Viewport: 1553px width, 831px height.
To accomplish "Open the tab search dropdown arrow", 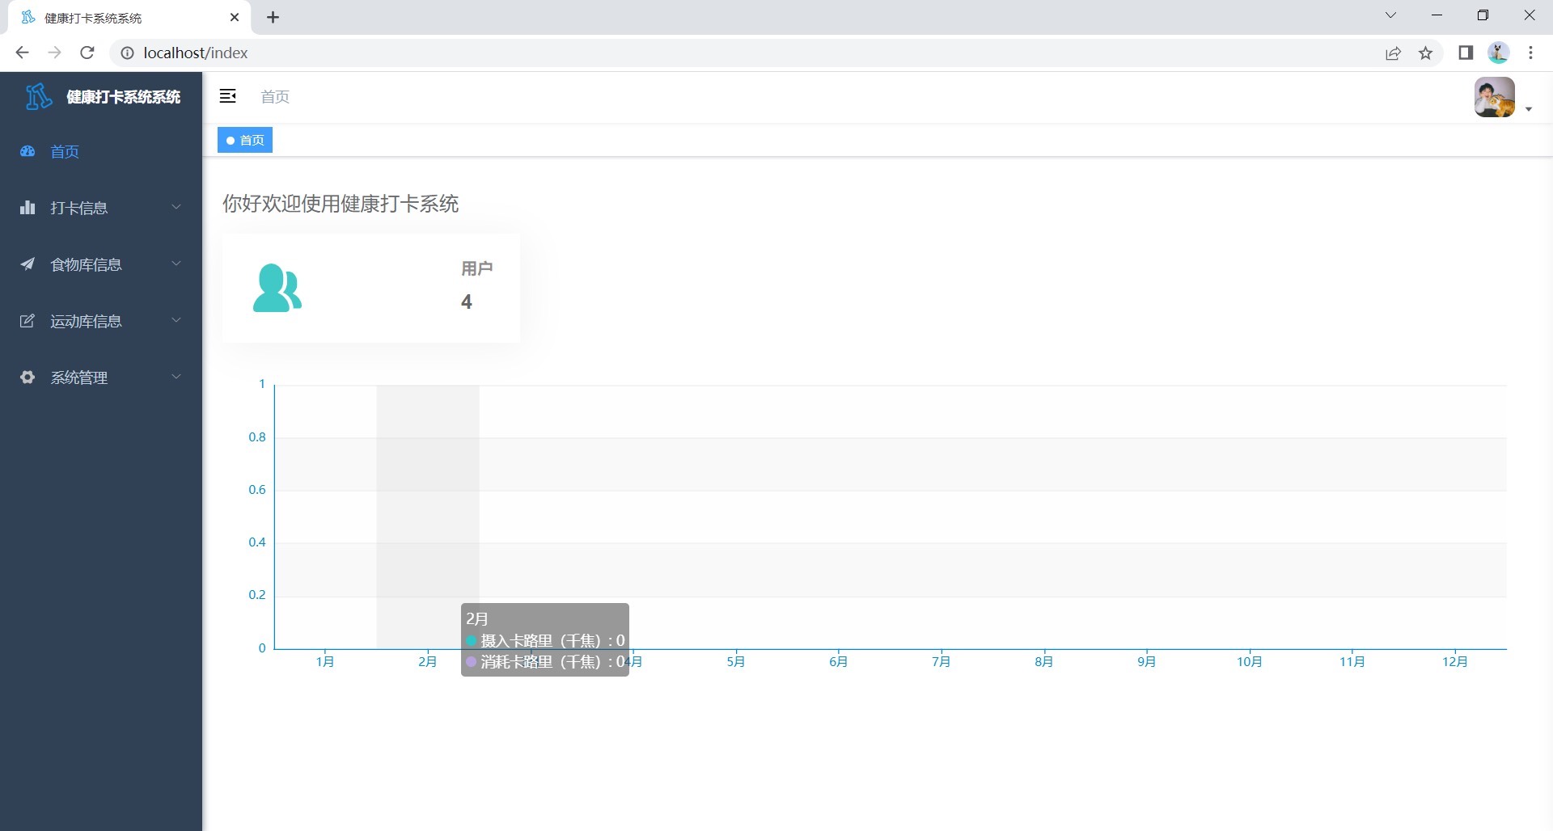I will 1390,15.
